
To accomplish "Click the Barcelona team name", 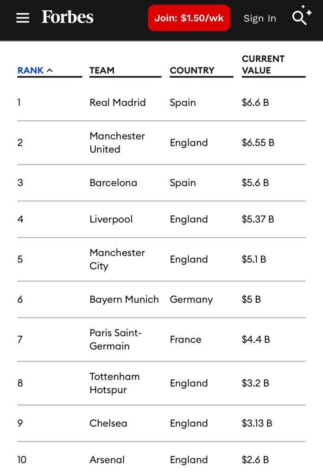I will pos(113,182).
